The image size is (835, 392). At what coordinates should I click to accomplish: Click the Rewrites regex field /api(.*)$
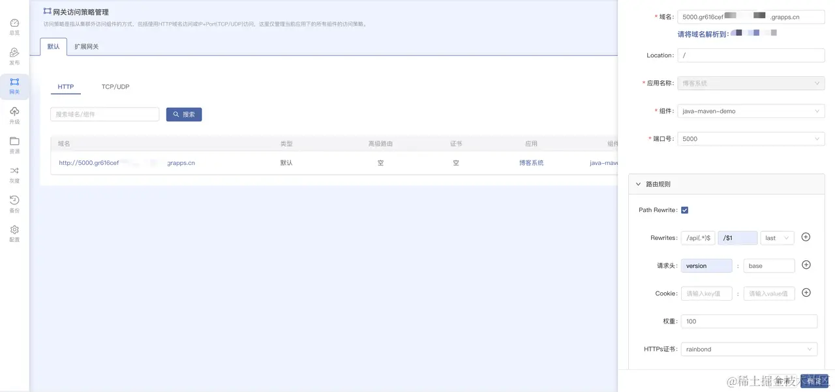pos(698,238)
